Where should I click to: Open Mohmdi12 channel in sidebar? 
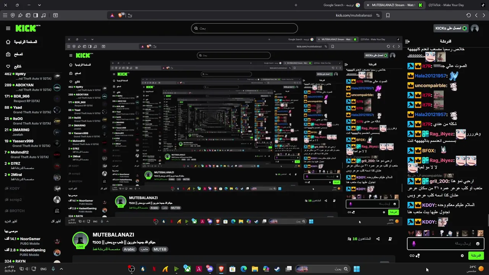click(32, 155)
